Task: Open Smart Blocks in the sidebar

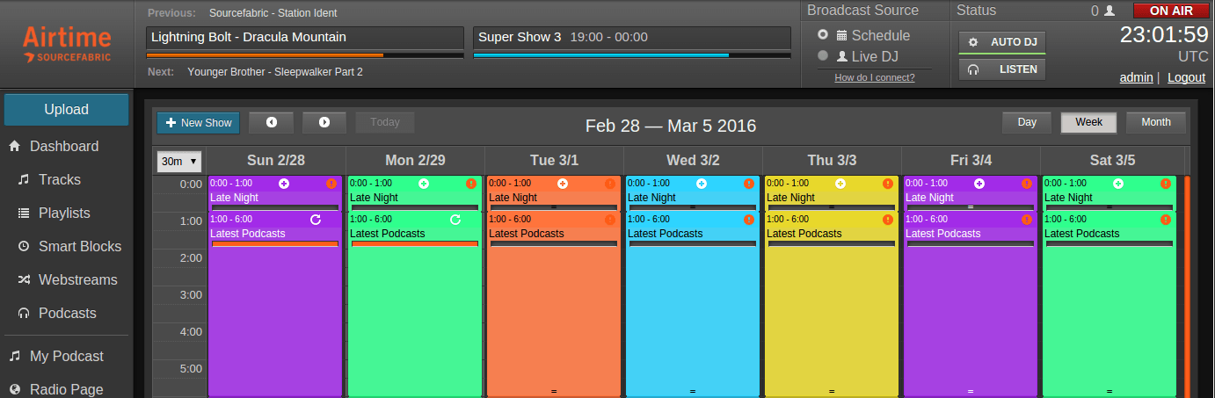Action: [80, 247]
